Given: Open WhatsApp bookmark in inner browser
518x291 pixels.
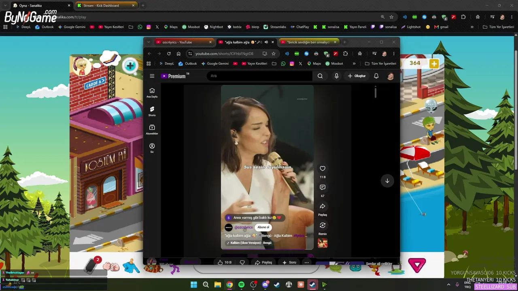Looking at the screenshot, I should click(x=283, y=63).
